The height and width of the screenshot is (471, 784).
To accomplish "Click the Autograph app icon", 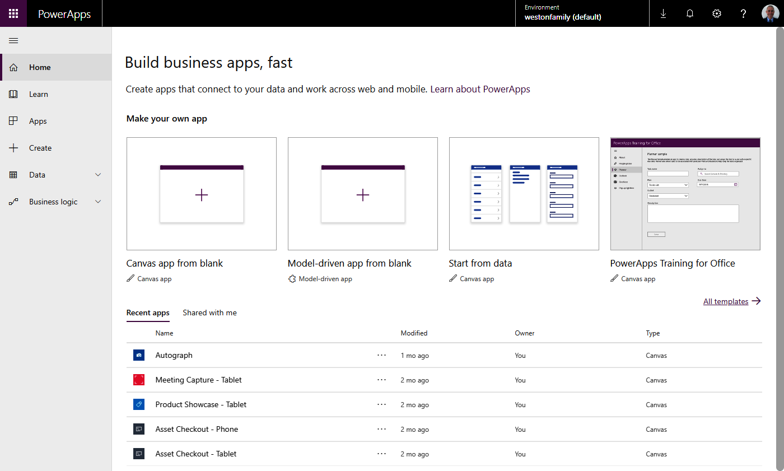I will [x=139, y=355].
